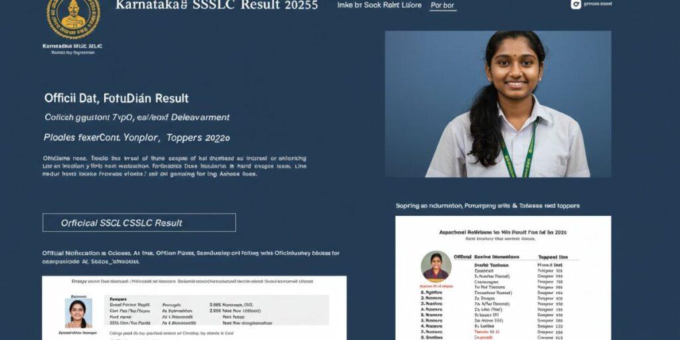Screen dimensions: 680x340
Task: Click the italic line ending in 'Deleavarment'
Action: (x=137, y=117)
